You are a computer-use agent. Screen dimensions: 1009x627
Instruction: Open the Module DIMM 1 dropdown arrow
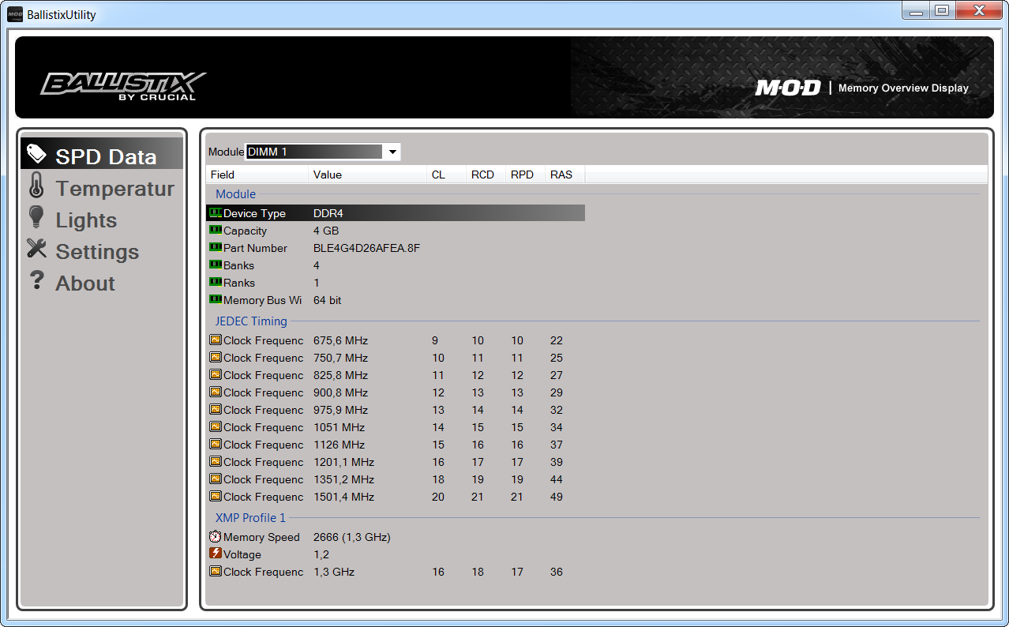[392, 152]
